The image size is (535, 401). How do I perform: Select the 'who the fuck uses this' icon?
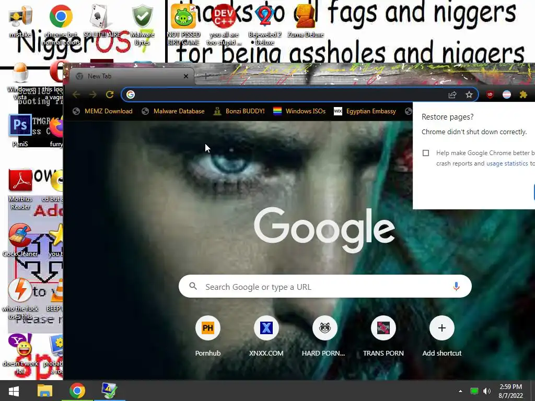coord(20,299)
